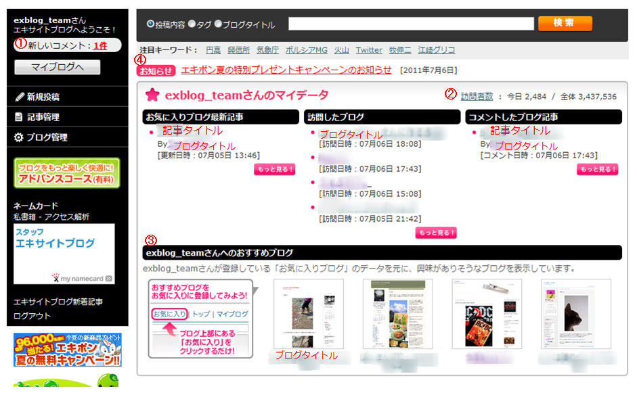
Task: Click keyword 火山
Action: pos(342,50)
